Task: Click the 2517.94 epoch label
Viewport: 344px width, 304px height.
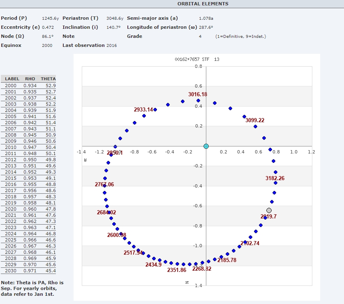Action: [133, 253]
